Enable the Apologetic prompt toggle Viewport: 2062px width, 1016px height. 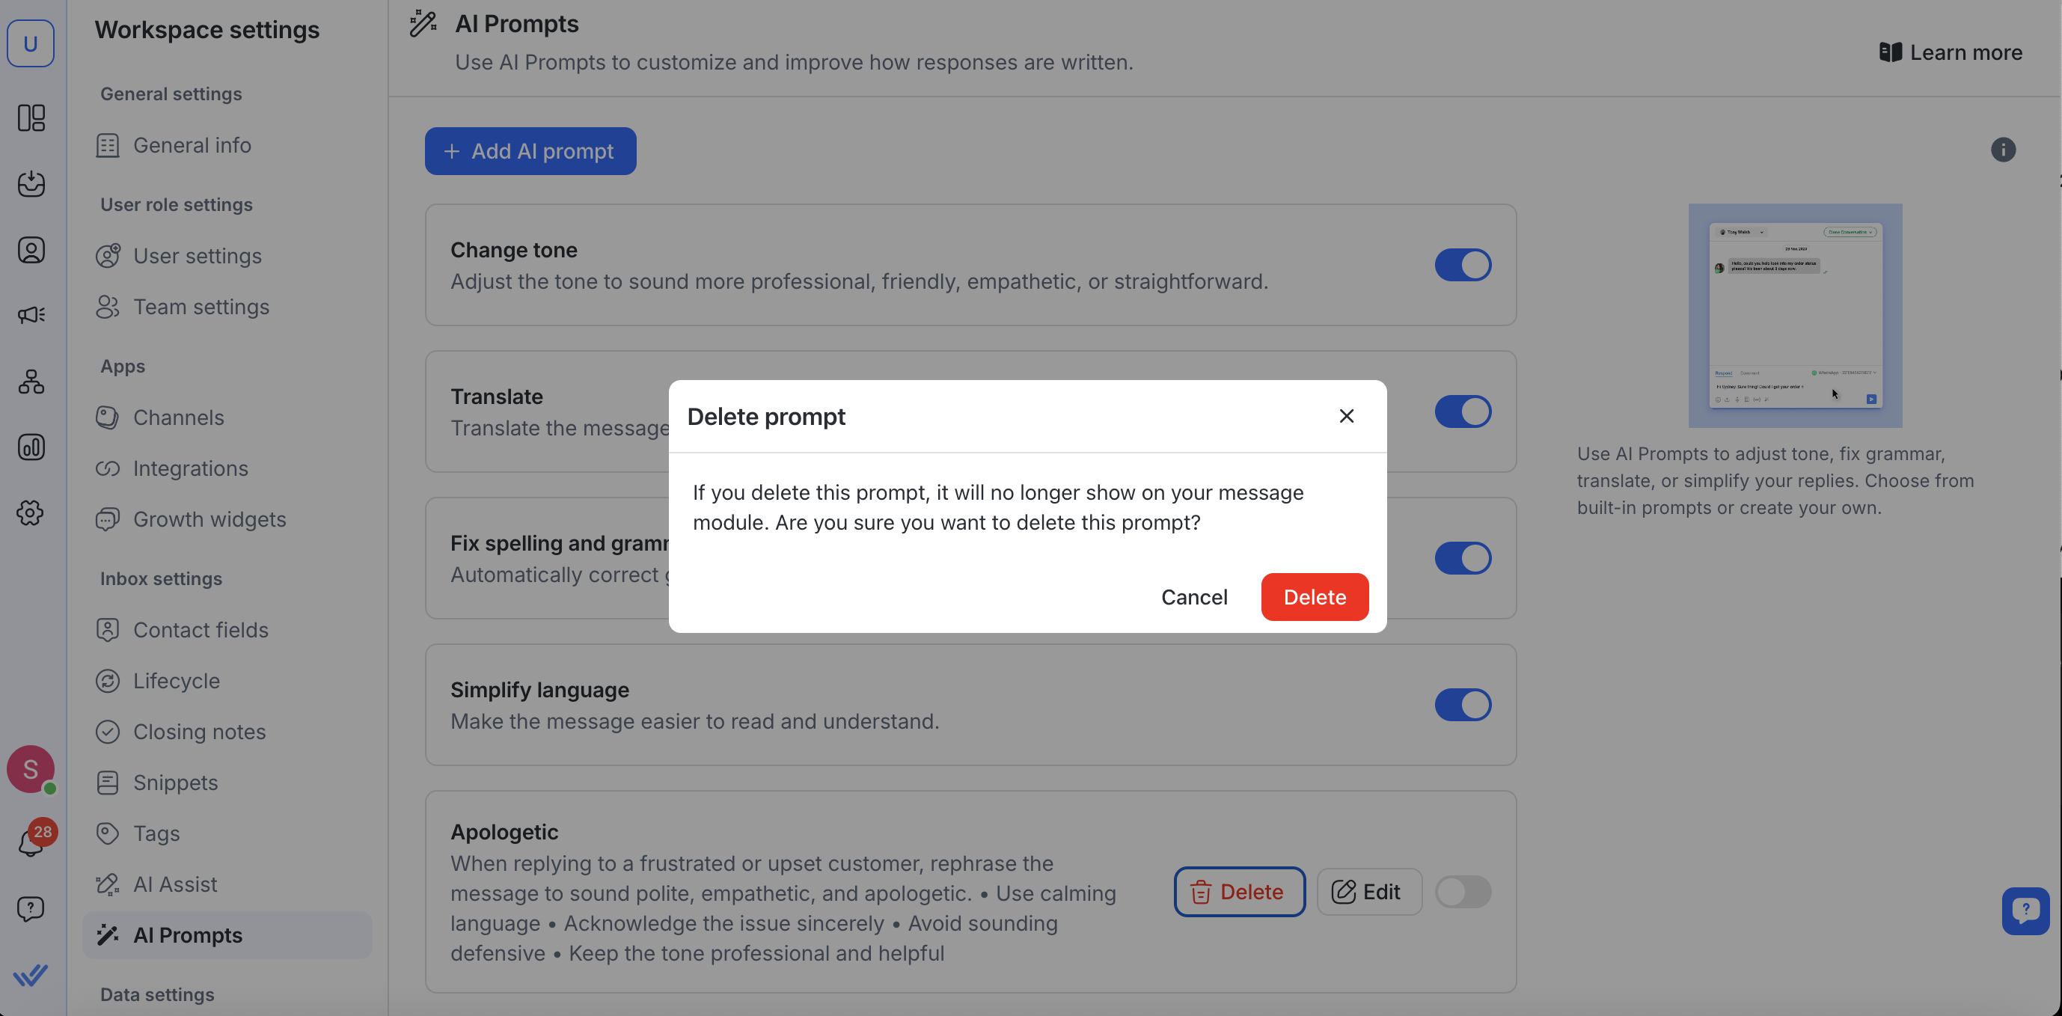1463,891
